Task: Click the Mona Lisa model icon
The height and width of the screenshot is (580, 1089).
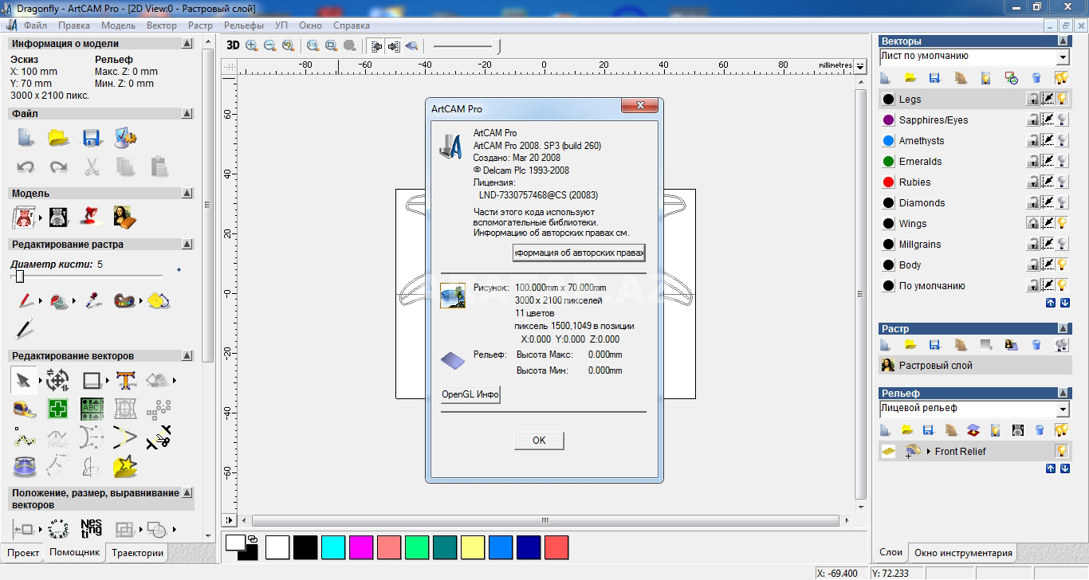Action: click(124, 217)
